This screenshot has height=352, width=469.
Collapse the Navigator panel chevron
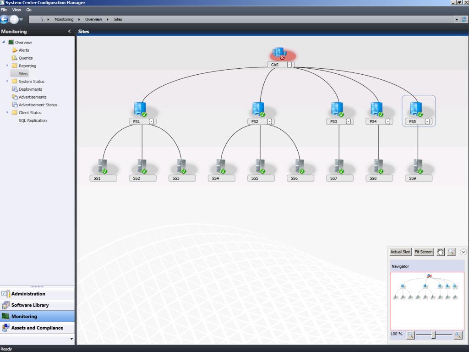click(463, 252)
